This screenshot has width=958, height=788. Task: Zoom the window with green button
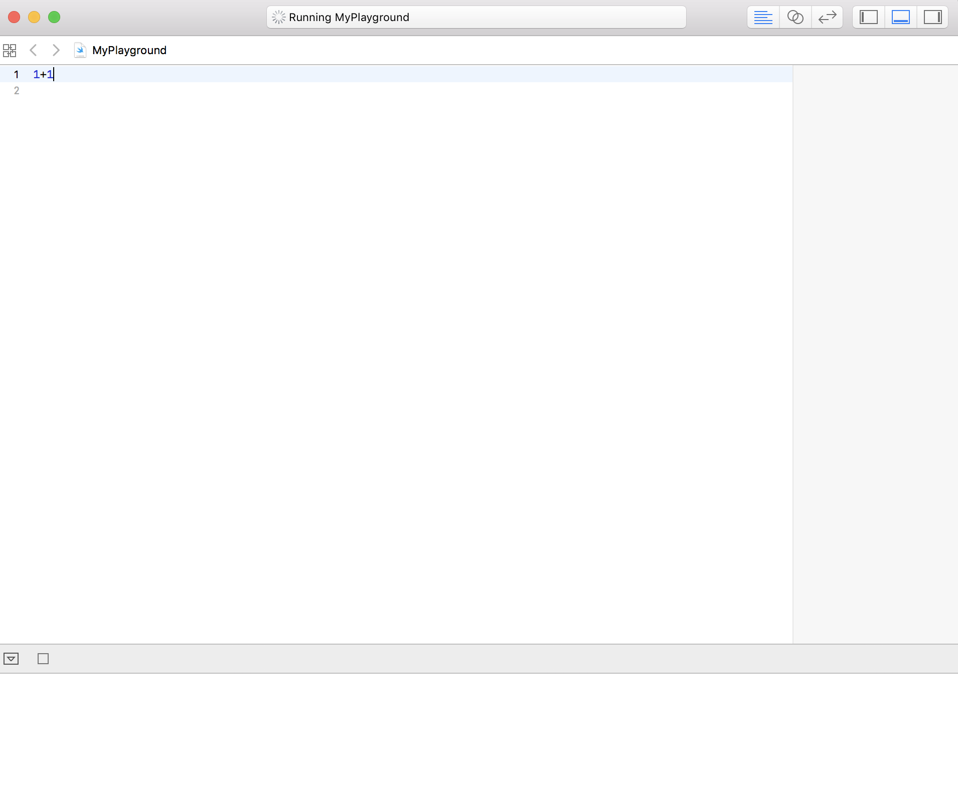tap(54, 18)
